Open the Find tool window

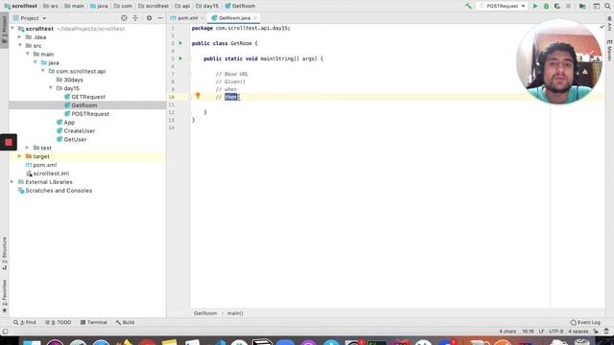coord(25,322)
